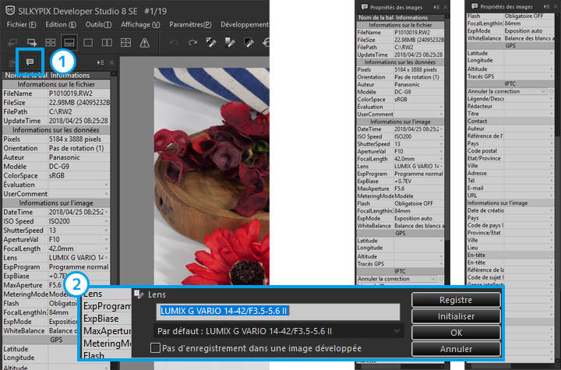Switch to thumbnail grid view mode
Screen dimensions: 561x370
click(x=51, y=41)
